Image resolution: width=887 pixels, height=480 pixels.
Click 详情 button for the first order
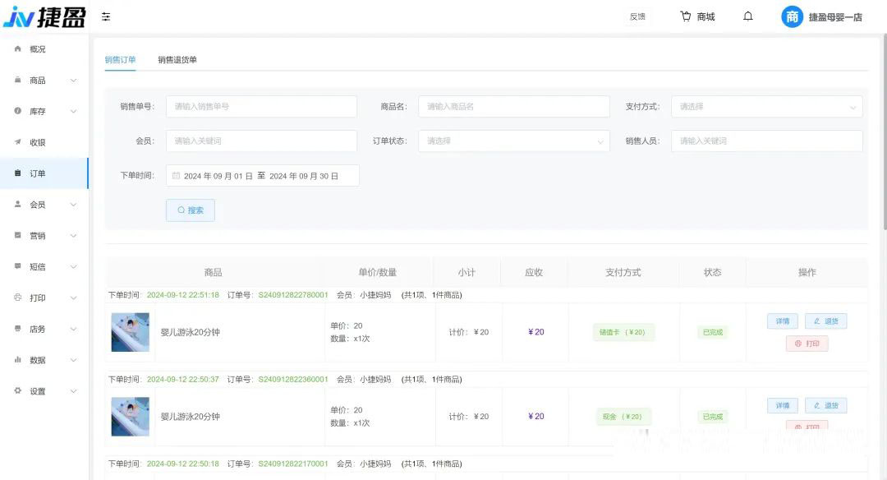(782, 321)
